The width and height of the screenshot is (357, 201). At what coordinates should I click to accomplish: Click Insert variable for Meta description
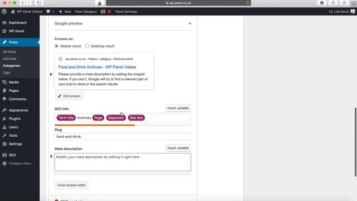[x=178, y=148]
